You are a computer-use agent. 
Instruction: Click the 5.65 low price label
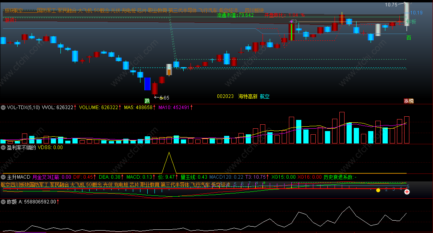(x=164, y=98)
